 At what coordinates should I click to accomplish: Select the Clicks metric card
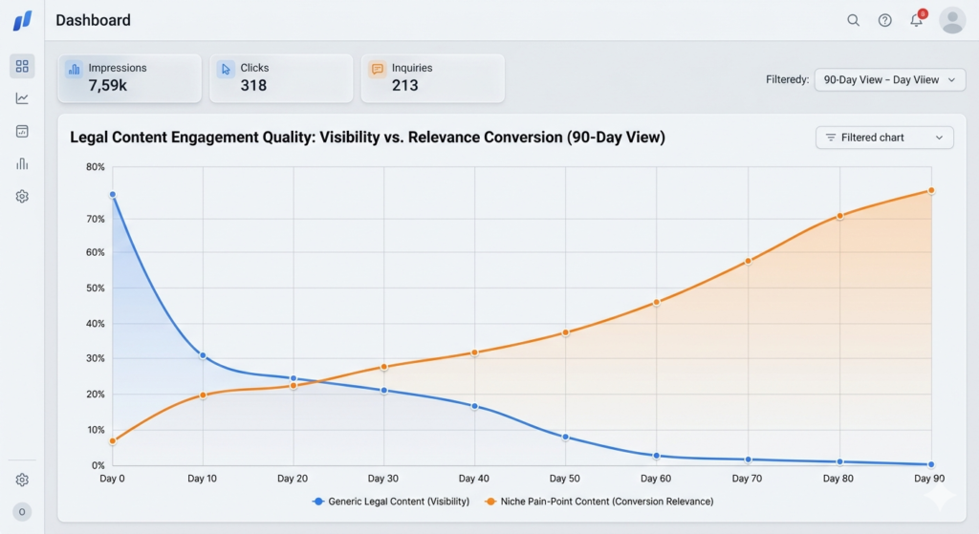point(281,78)
